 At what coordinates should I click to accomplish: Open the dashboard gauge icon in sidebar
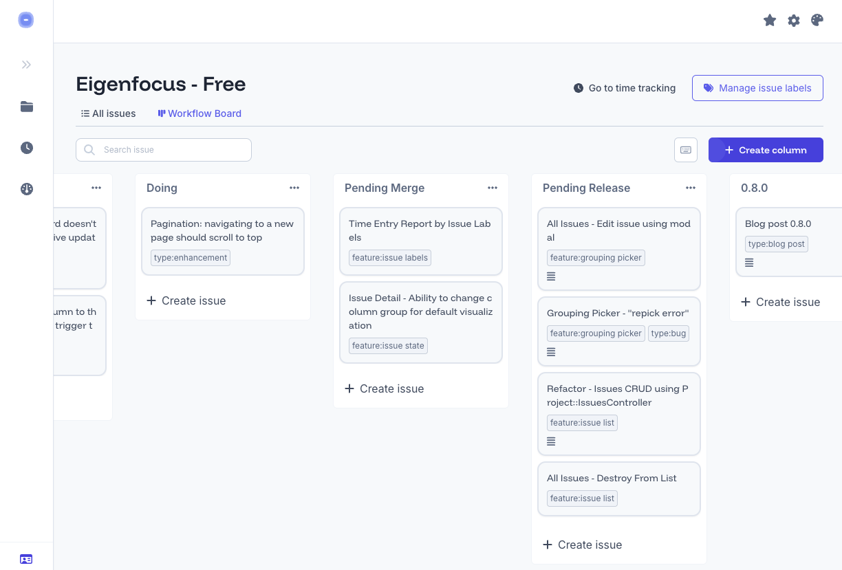point(27,189)
